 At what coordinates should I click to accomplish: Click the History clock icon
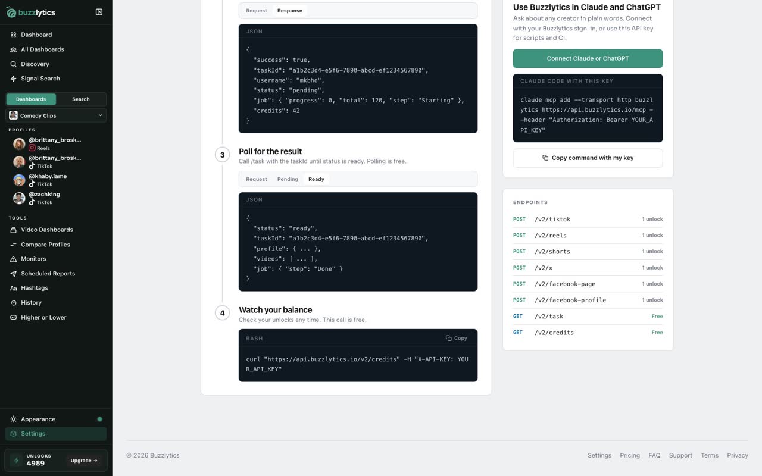[13, 303]
